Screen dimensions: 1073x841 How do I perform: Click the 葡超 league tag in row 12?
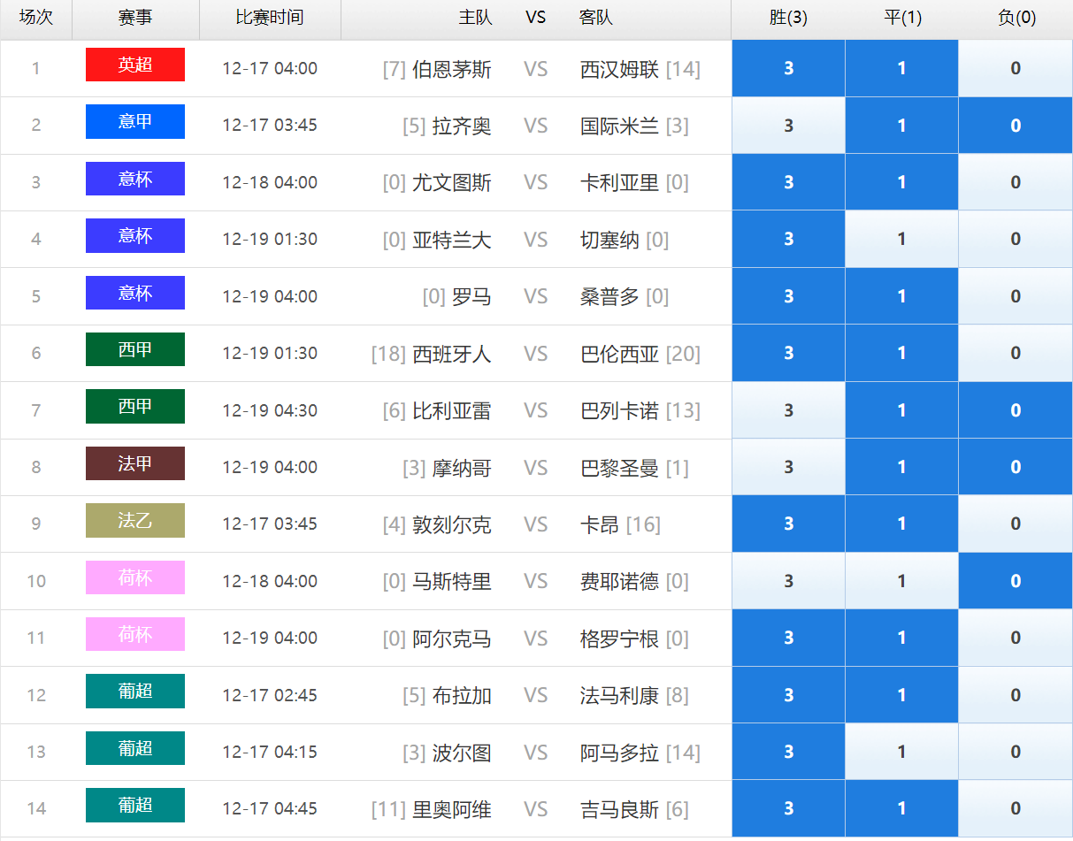point(135,691)
